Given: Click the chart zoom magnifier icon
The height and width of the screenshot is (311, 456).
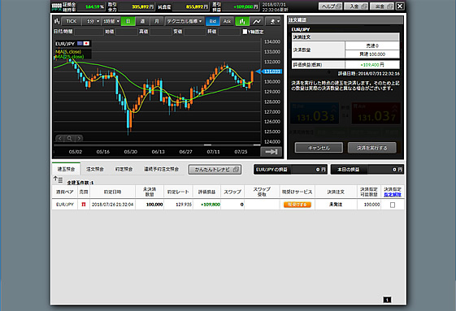Looking at the screenshot, I should coord(69,138).
